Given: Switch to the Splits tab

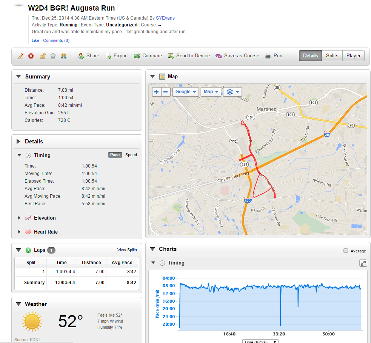Looking at the screenshot, I should (332, 56).
